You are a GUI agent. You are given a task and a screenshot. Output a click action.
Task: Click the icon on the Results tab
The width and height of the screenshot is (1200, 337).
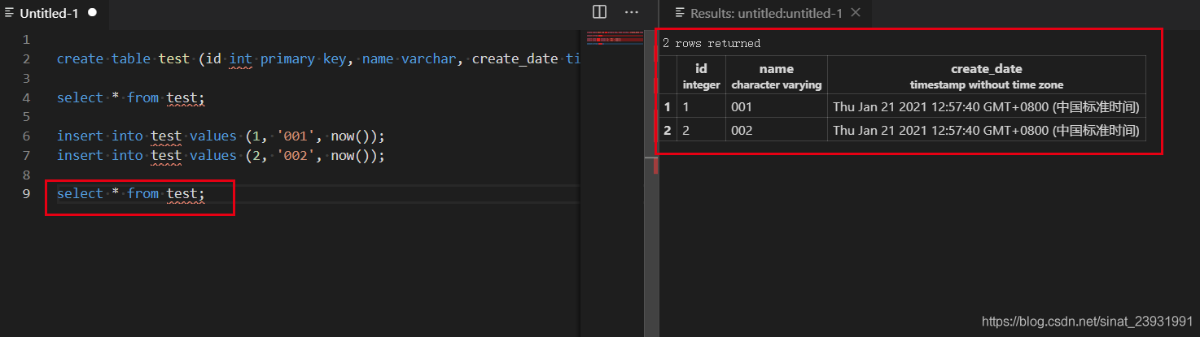coord(679,13)
